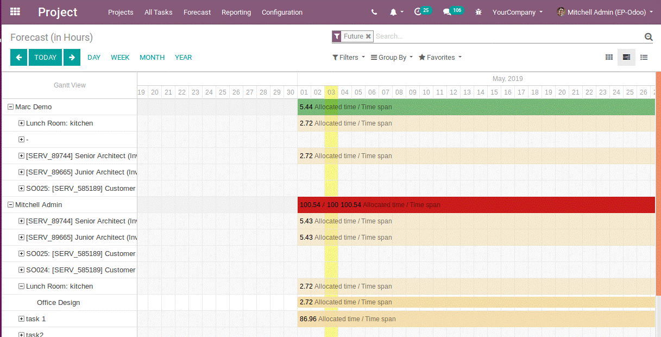Open the Group By dropdown
Viewport: 661px width, 337px height.
coord(392,57)
